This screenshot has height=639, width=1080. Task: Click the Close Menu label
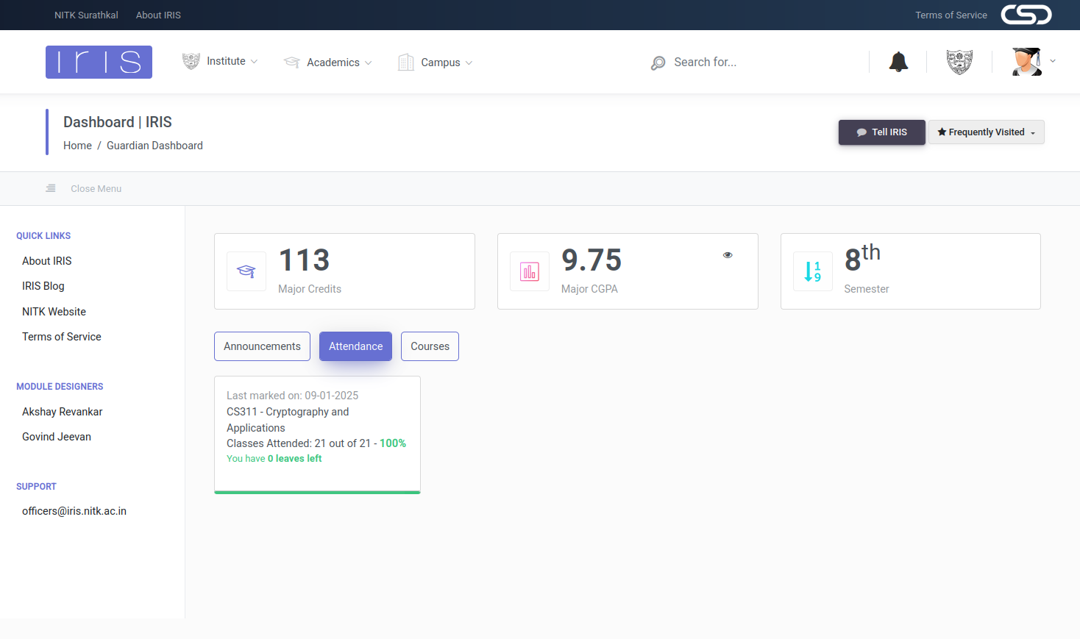pos(96,189)
